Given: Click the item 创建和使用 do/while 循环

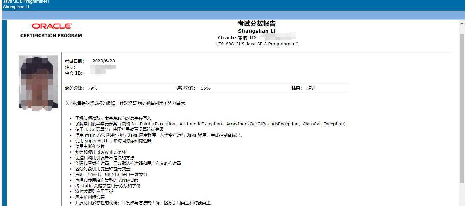Looking at the screenshot, I should tap(100, 152).
